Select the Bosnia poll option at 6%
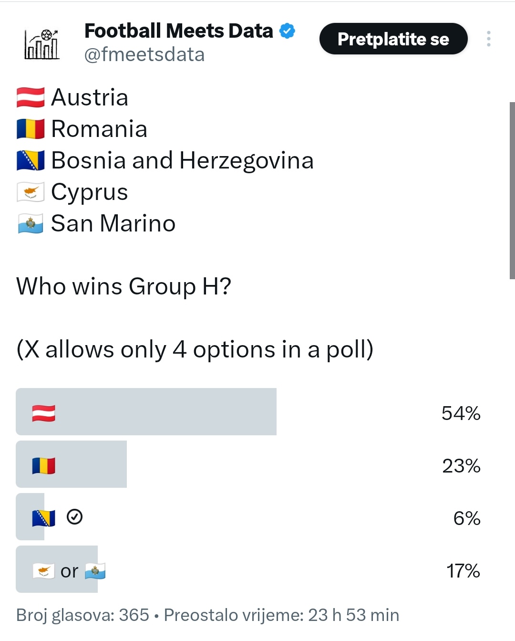Screen dimensions: 515x641 point(249,516)
